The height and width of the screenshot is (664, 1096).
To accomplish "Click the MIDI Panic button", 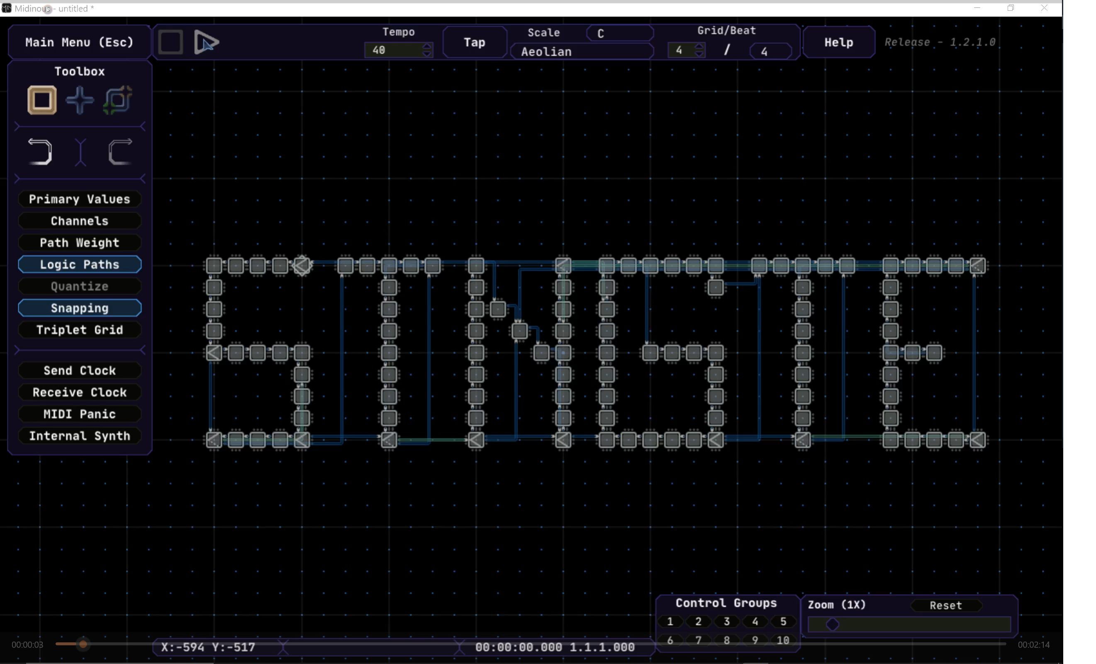I will point(80,414).
